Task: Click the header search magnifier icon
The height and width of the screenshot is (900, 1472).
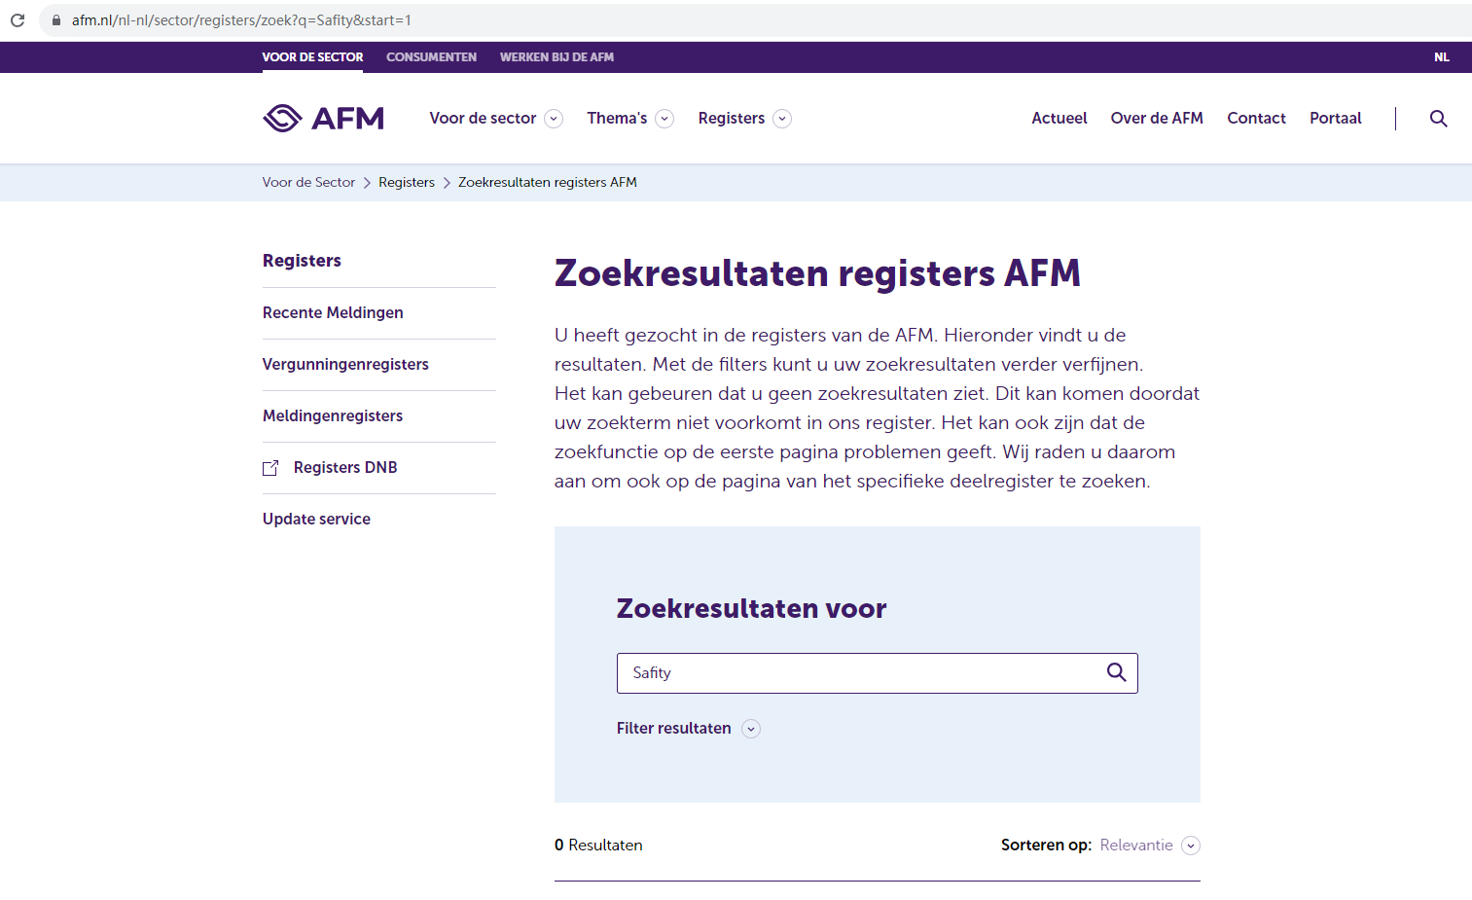Action: click(1438, 119)
